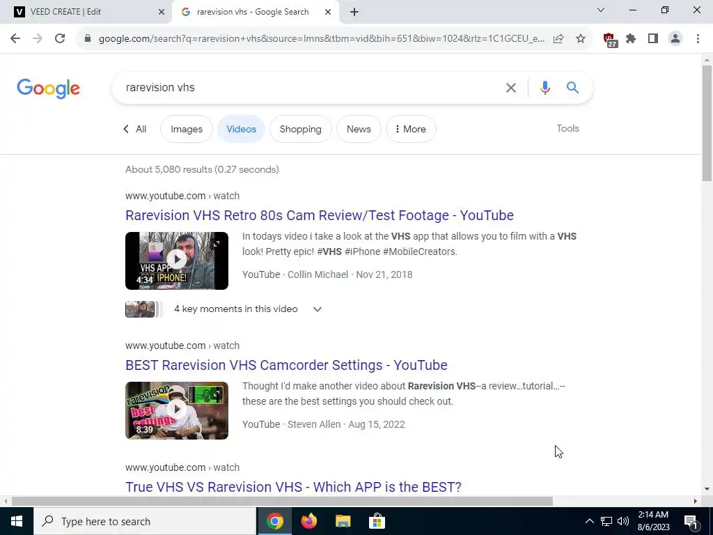Share this page from the address bar
The height and width of the screenshot is (535, 713).
558,39
